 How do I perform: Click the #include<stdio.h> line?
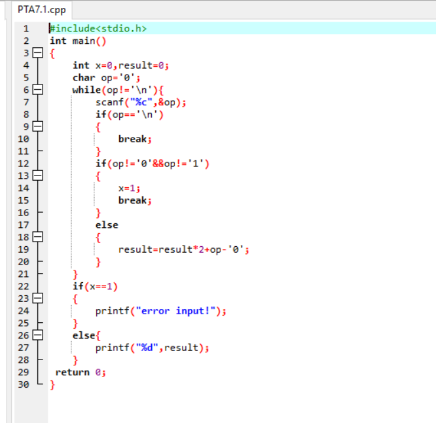pos(98,28)
